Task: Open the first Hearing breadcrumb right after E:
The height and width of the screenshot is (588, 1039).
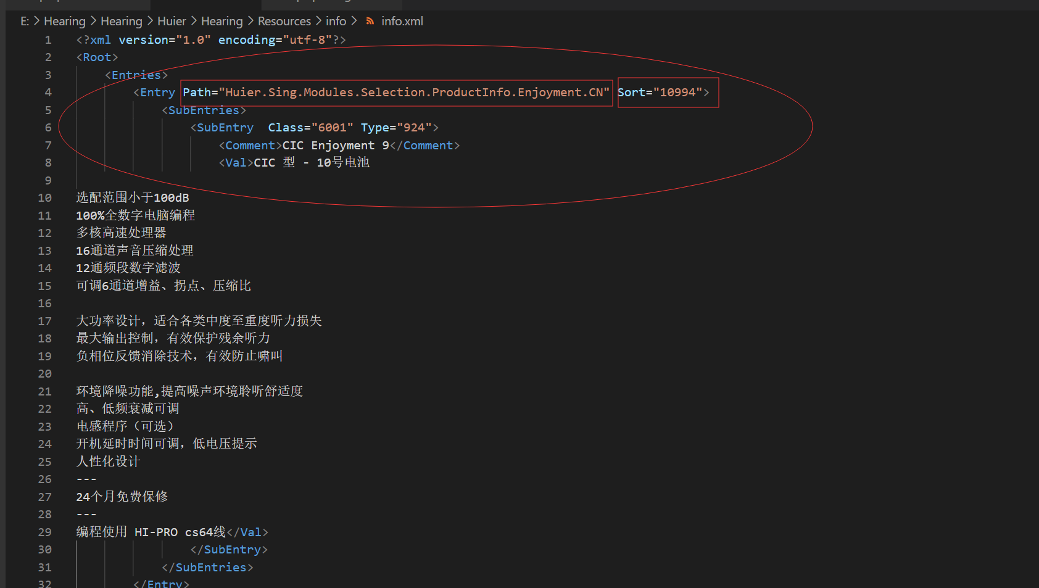Action: 64,21
